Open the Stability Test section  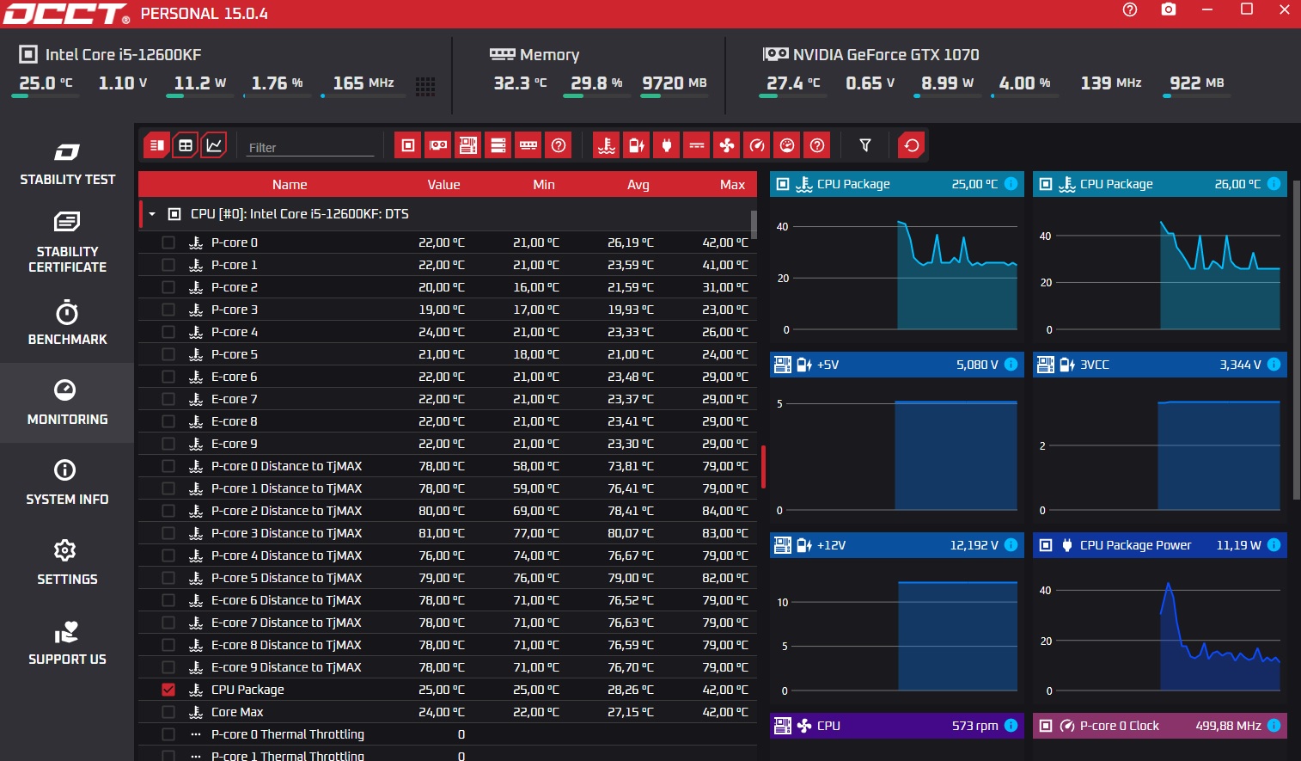coord(67,163)
